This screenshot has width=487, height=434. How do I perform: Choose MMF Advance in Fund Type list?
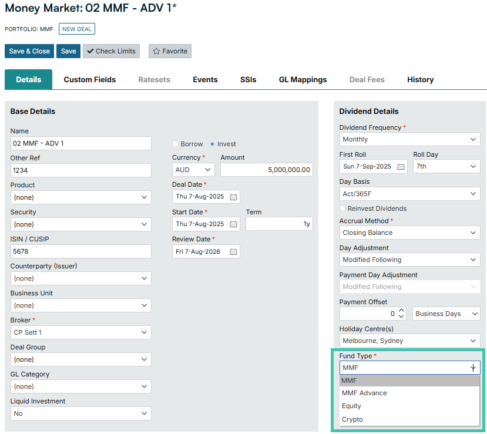click(409, 393)
